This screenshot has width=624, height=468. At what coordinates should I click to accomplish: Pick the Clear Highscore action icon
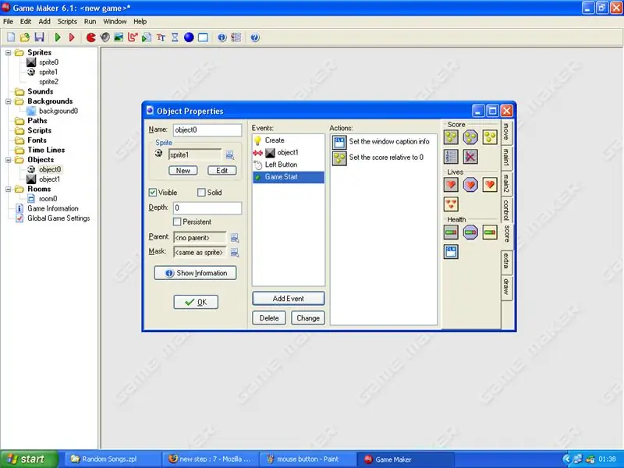click(x=470, y=157)
